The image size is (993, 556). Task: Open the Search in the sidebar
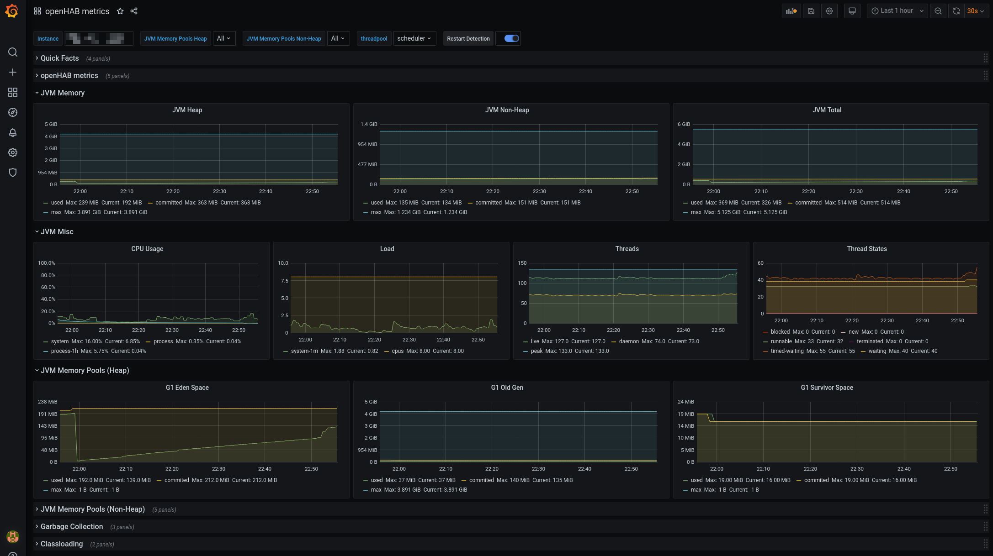[x=13, y=52]
